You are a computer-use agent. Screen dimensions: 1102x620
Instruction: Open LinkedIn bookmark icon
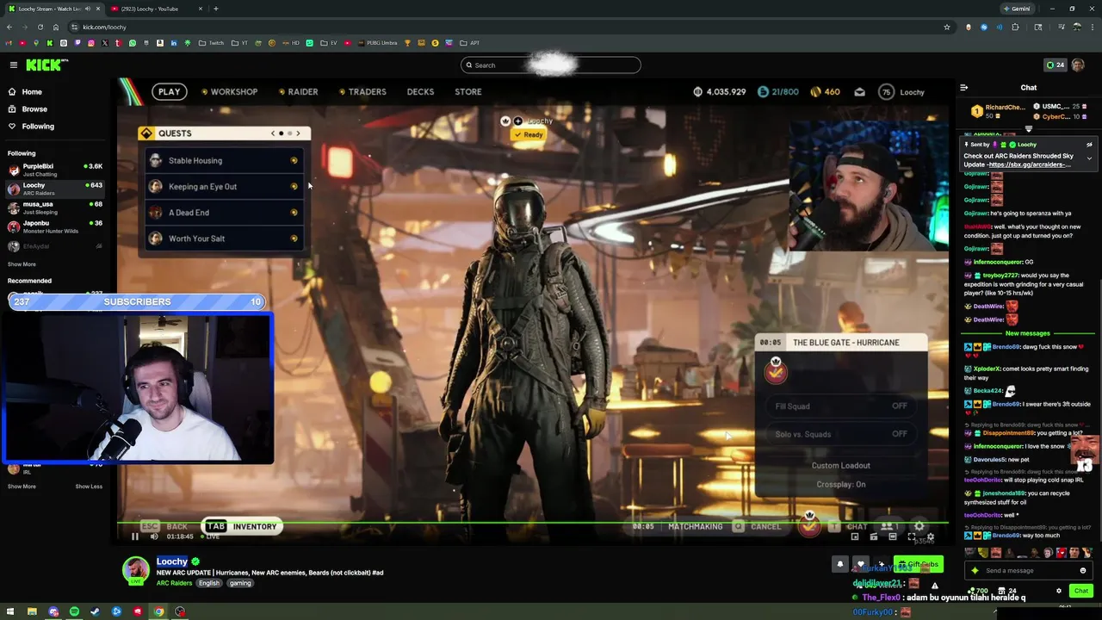click(173, 43)
